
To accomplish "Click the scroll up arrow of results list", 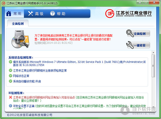I will pos(153,53).
